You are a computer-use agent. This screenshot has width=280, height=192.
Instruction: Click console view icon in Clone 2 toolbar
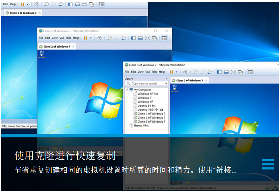(x=164, y=38)
